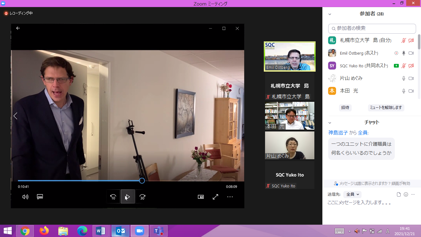The image size is (421, 237).
Task: Open the chat emoji picker
Action: click(x=406, y=194)
